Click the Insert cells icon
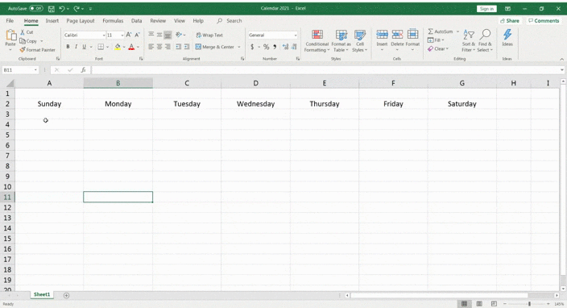The height and width of the screenshot is (308, 567). [382, 35]
